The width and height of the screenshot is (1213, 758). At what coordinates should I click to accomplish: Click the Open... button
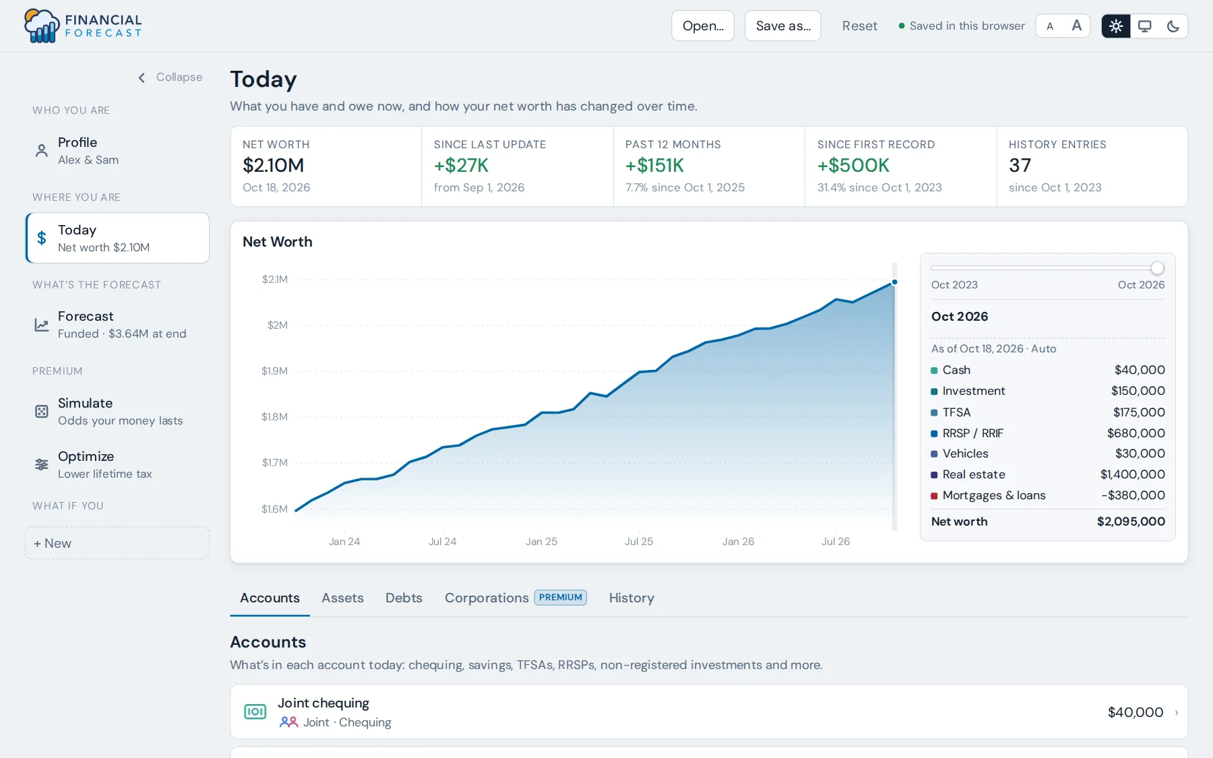click(x=703, y=26)
